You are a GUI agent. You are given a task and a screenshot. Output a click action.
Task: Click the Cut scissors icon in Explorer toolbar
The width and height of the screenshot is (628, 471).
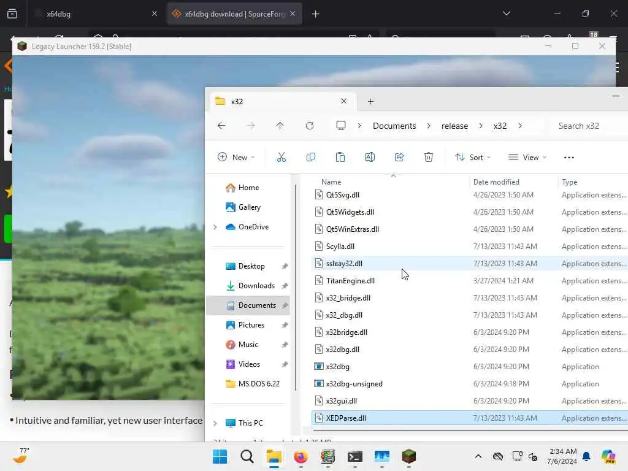click(x=281, y=158)
